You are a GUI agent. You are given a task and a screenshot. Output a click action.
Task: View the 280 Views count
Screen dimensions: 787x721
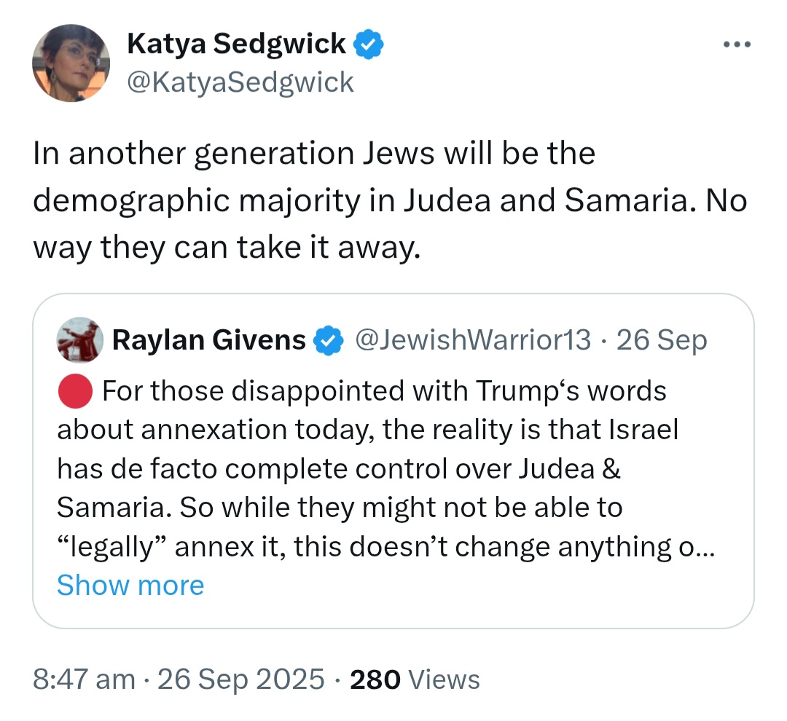(x=415, y=679)
